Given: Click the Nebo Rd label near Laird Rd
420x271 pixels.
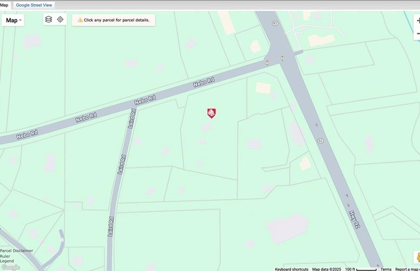Looking at the screenshot, I should click(145, 100).
